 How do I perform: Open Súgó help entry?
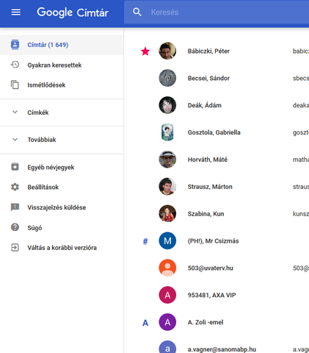click(62, 227)
